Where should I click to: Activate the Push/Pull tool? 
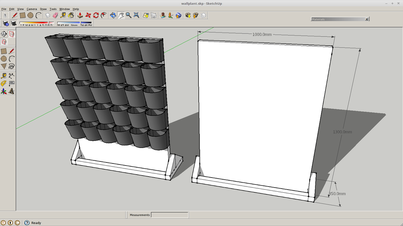tap(80, 15)
